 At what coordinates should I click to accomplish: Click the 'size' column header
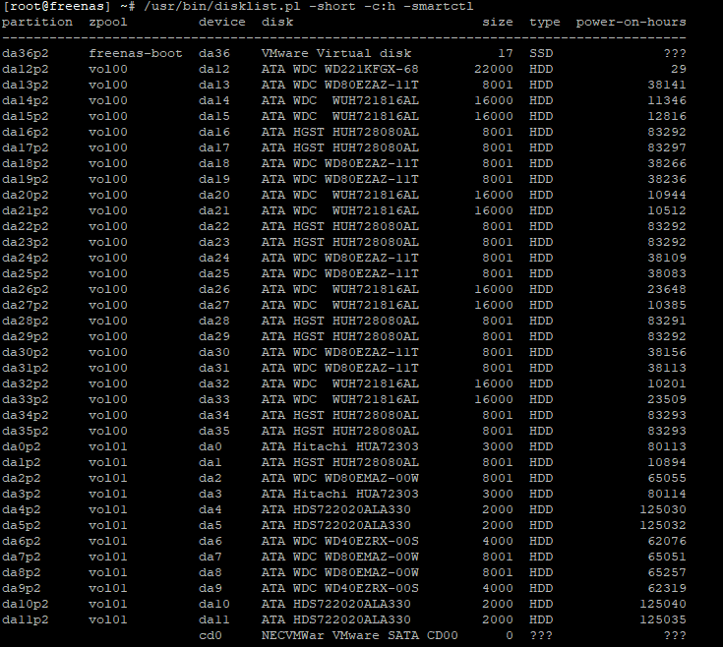pos(498,22)
